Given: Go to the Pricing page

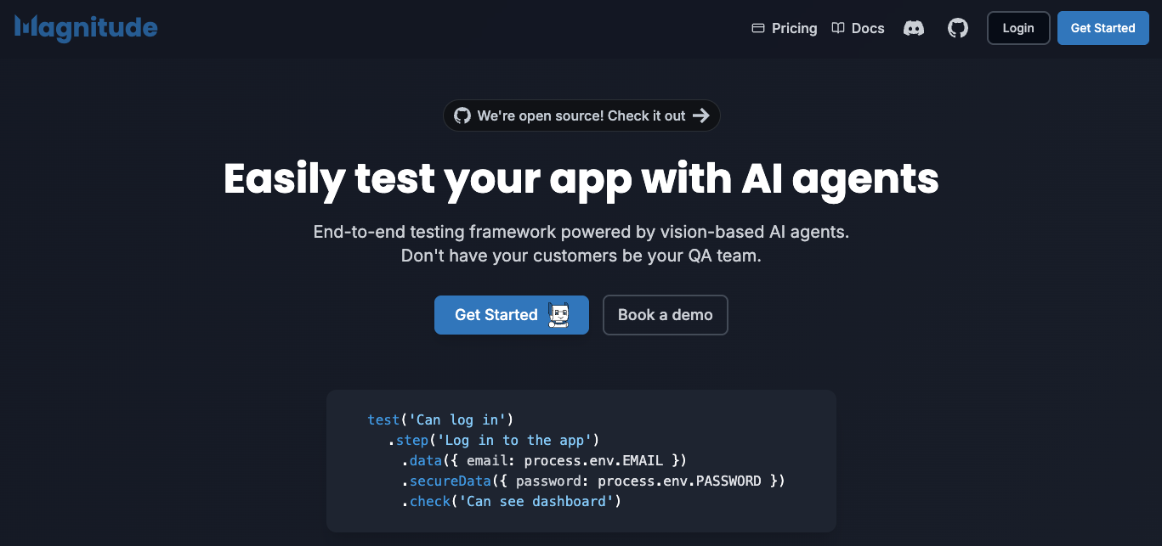Looking at the screenshot, I should [x=794, y=28].
